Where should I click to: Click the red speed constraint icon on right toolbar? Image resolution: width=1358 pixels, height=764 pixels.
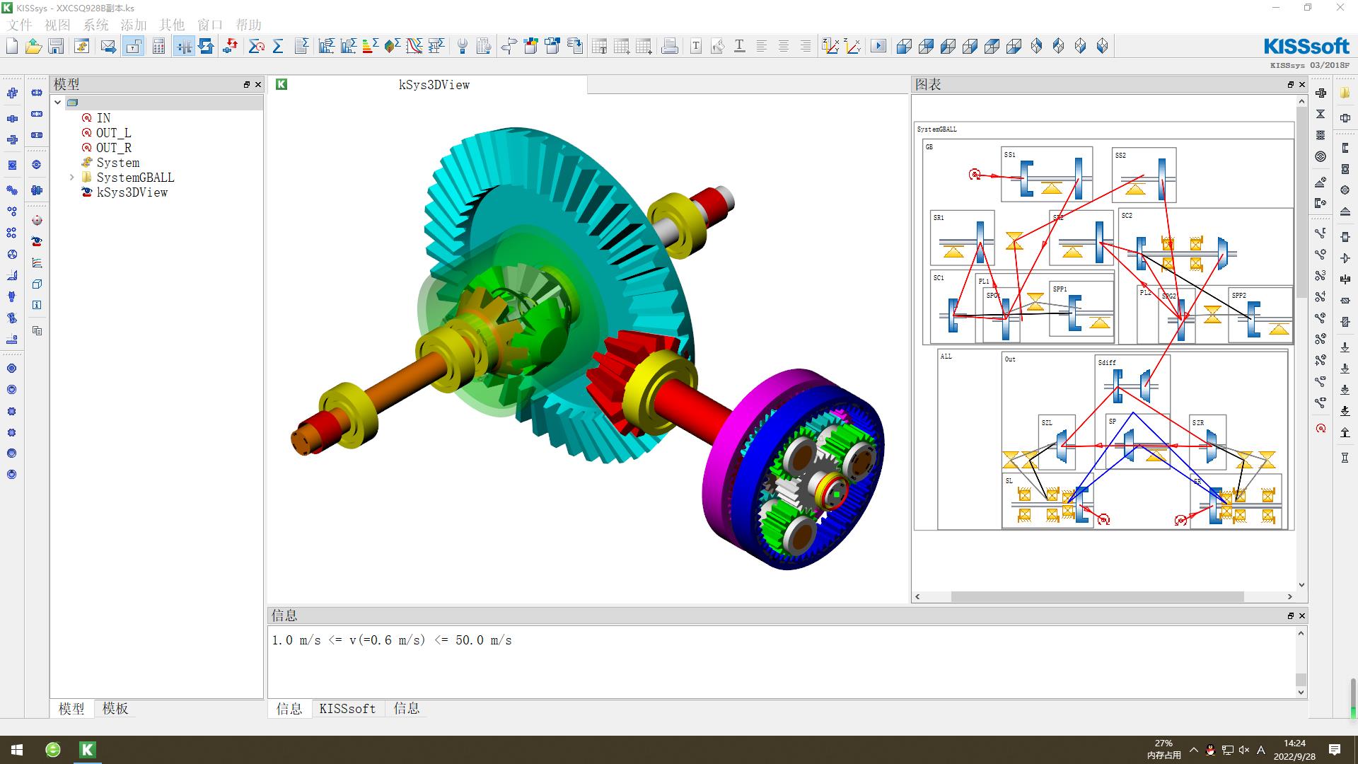pos(1321,429)
